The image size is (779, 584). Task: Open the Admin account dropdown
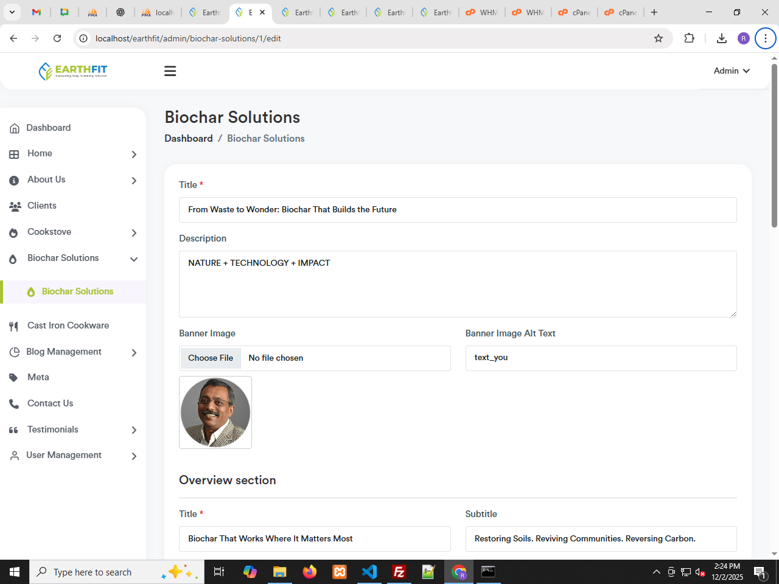pyautogui.click(x=731, y=71)
